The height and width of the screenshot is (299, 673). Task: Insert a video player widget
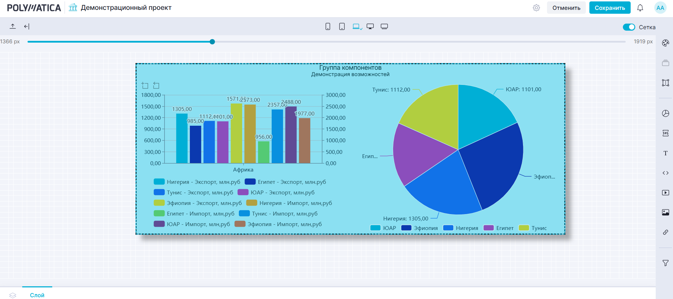point(665,193)
